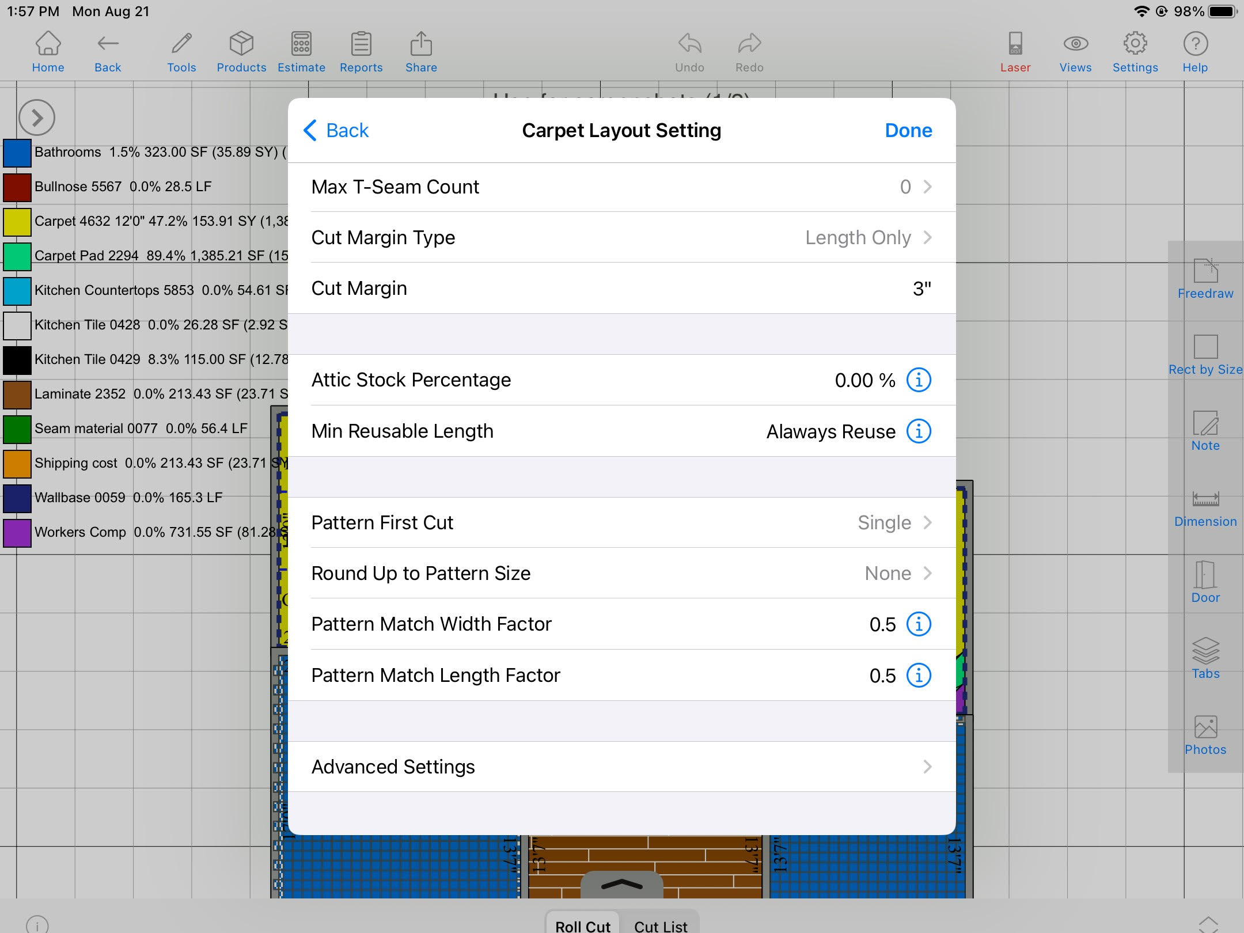
Task: Go Back from Carpet Layout Setting
Action: click(336, 130)
